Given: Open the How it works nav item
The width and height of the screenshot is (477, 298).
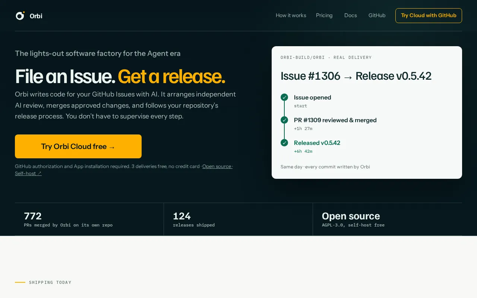Looking at the screenshot, I should [x=291, y=15].
